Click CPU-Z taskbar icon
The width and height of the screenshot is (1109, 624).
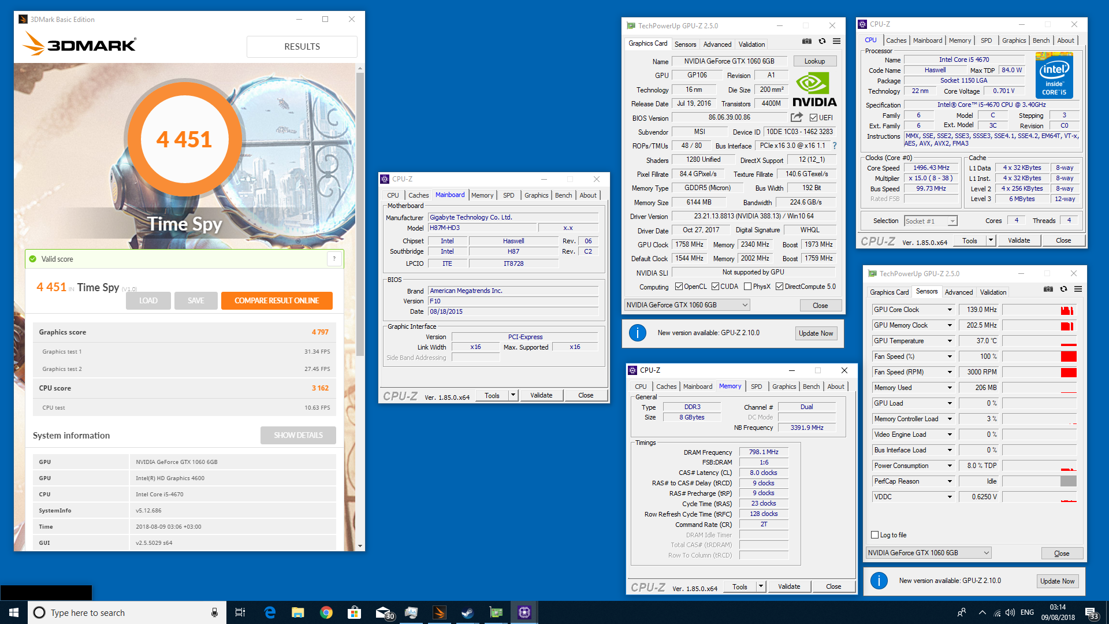point(524,612)
